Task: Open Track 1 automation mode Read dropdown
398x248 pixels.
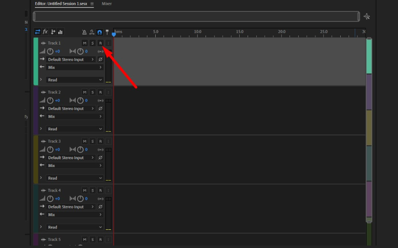Action: pyautogui.click(x=75, y=80)
